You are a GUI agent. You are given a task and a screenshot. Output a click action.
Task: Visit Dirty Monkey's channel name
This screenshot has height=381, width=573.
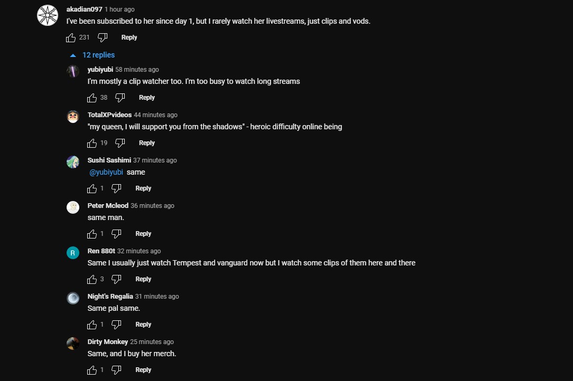107,341
